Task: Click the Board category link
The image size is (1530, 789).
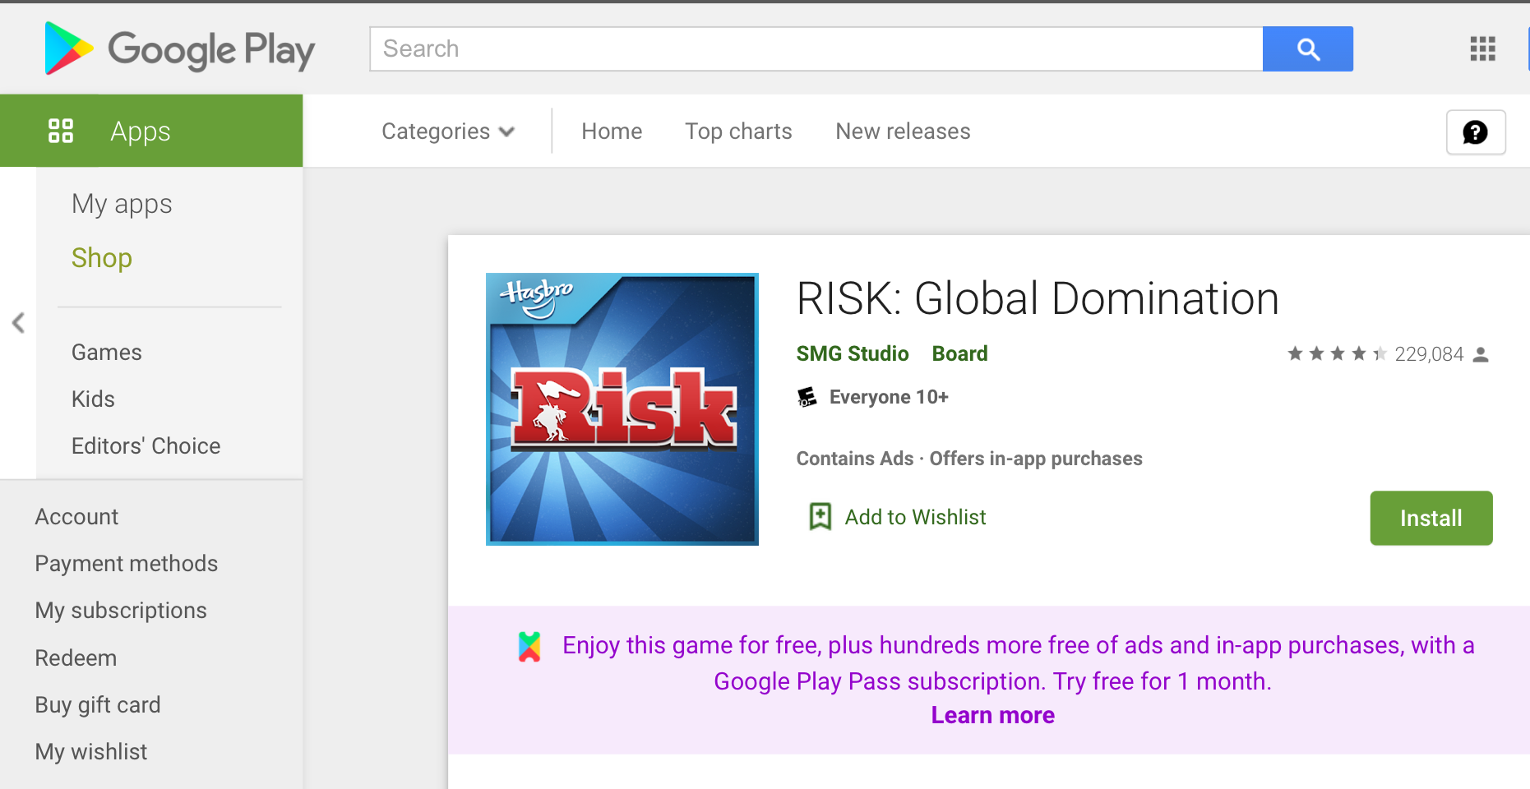Action: (959, 353)
